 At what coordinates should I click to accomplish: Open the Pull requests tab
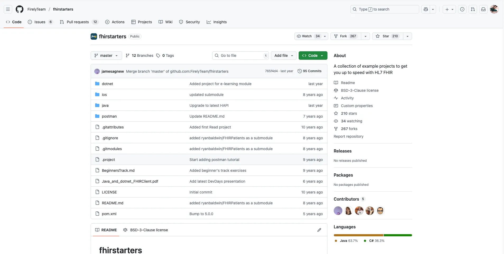[x=78, y=22]
